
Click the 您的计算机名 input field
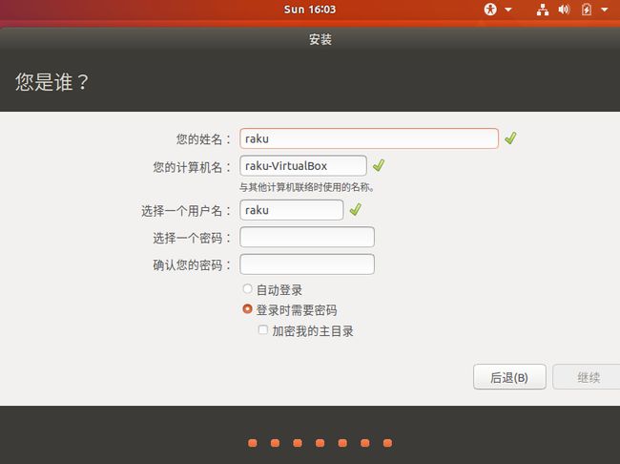(x=303, y=165)
